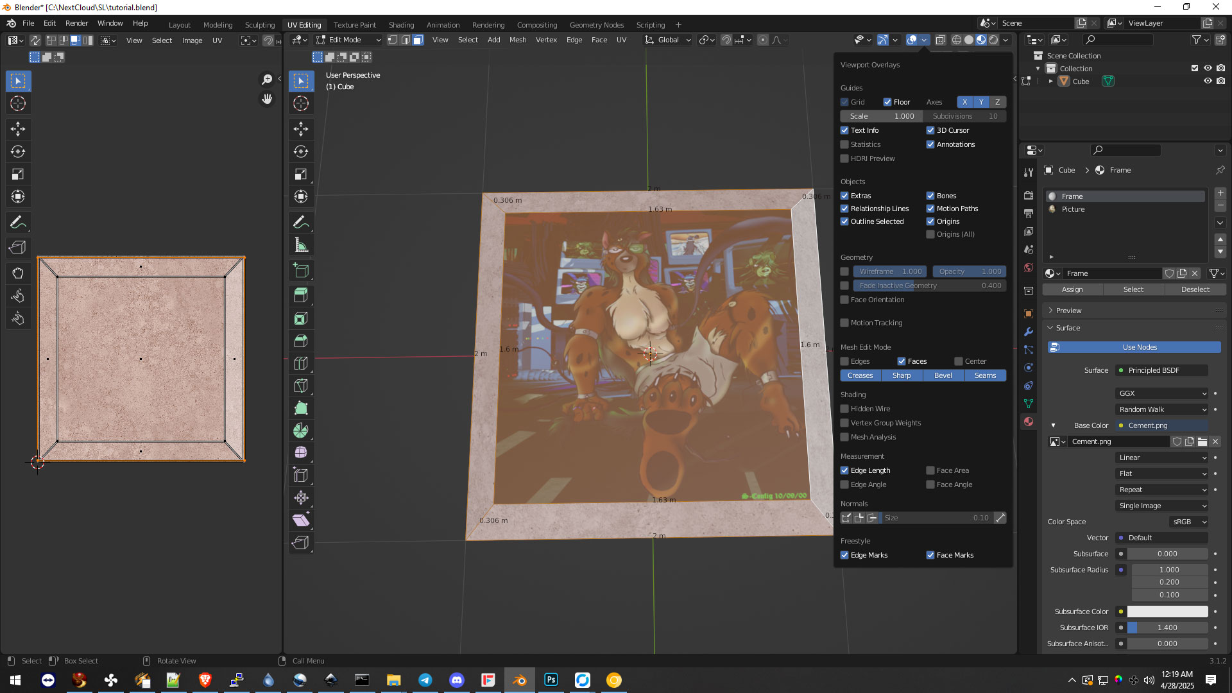Open the Face menu in 3D viewport

pyautogui.click(x=599, y=40)
